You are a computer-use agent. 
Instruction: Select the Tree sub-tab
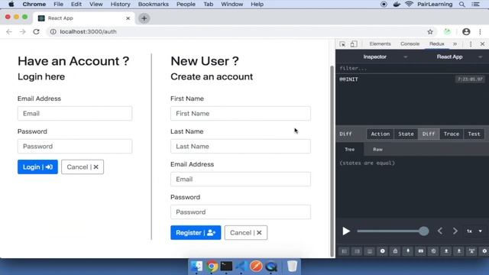(x=350, y=150)
